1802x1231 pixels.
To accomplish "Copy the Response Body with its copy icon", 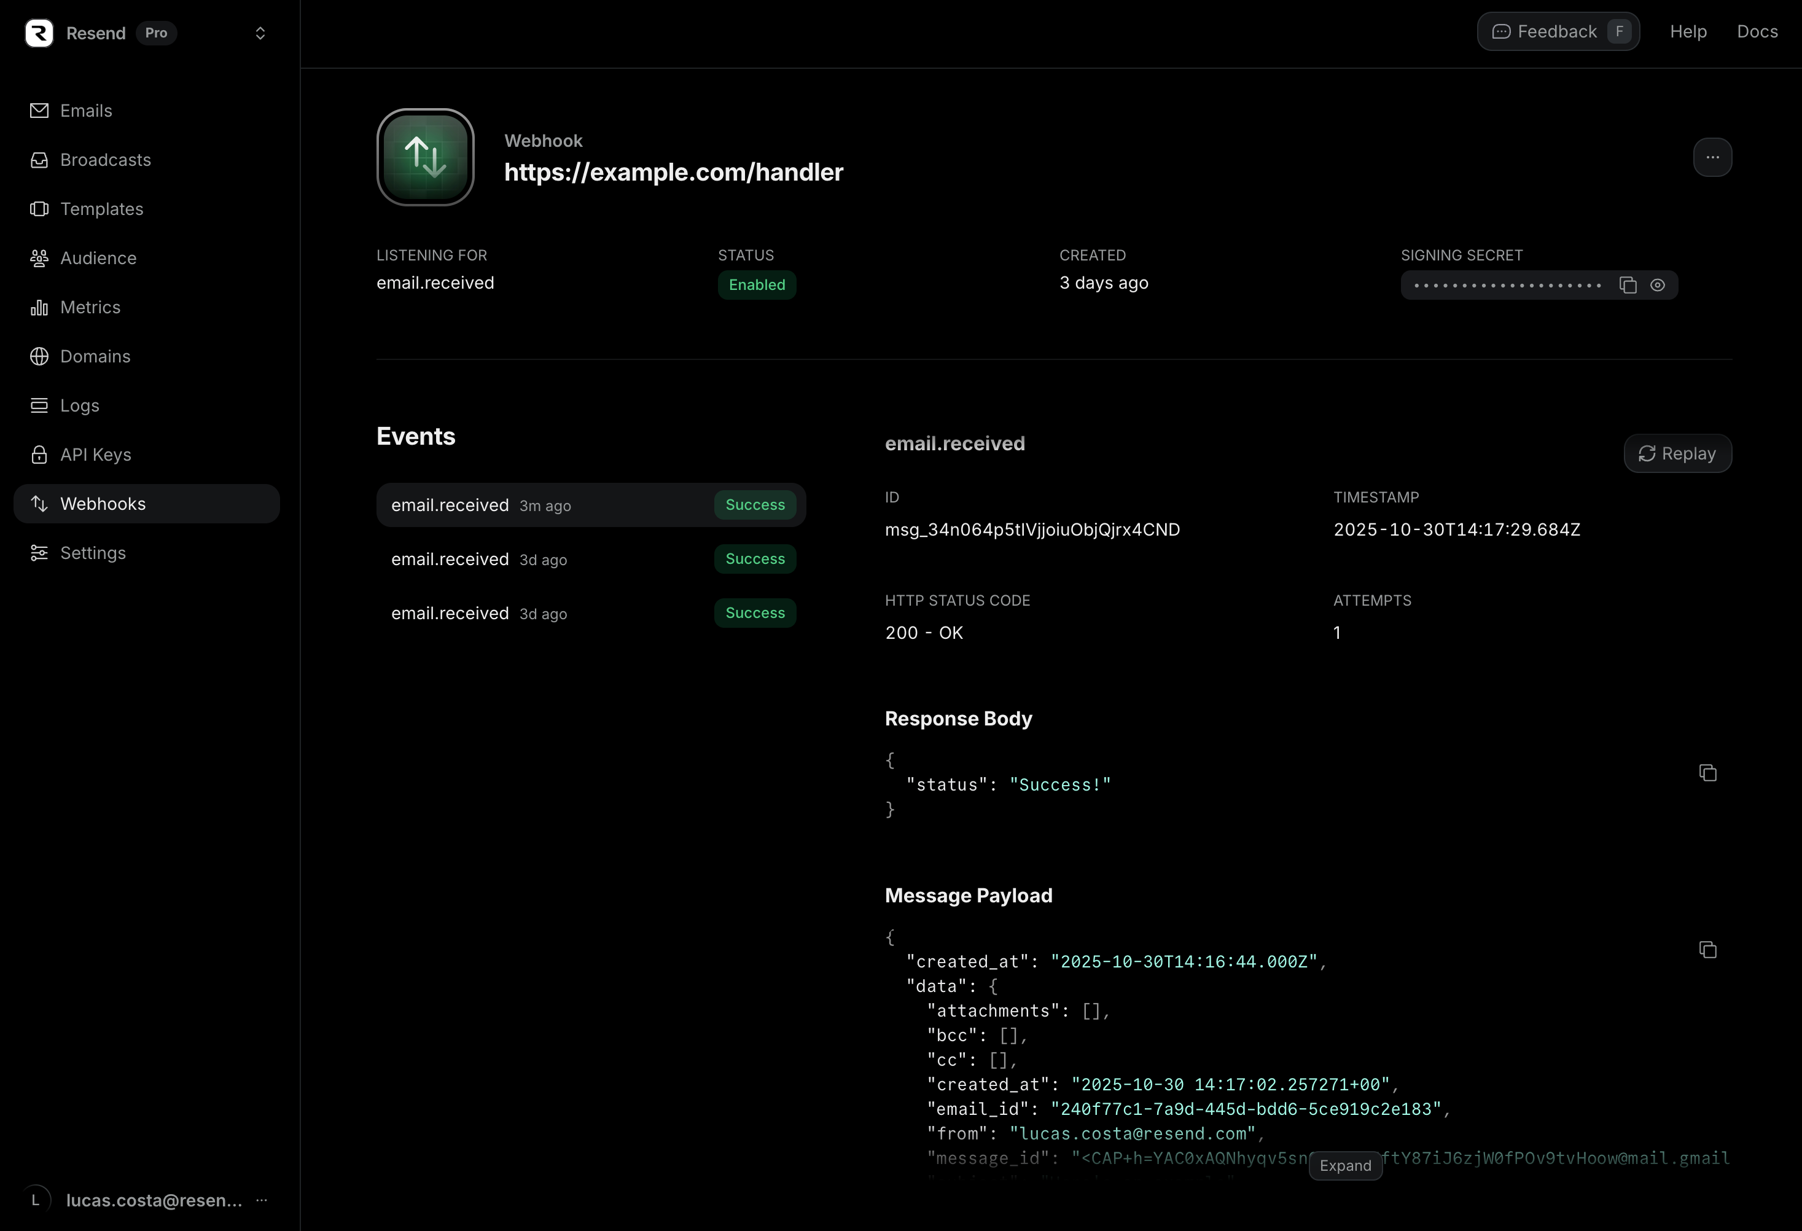I will [1707, 773].
